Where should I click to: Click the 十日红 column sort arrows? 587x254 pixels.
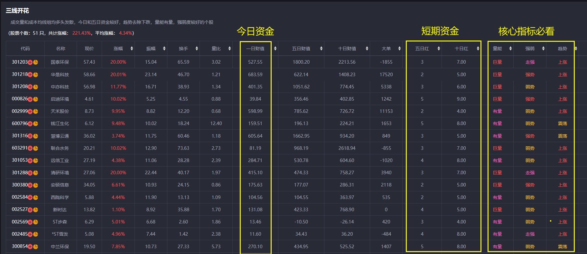(478, 49)
